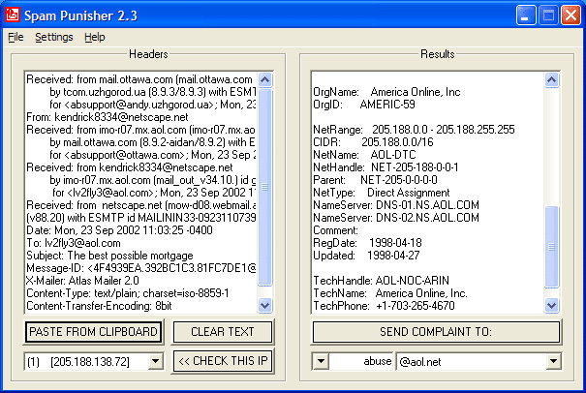
Task: Click 'NameServer: DNS-01.NS.AOL.COM' line
Action: pos(396,205)
